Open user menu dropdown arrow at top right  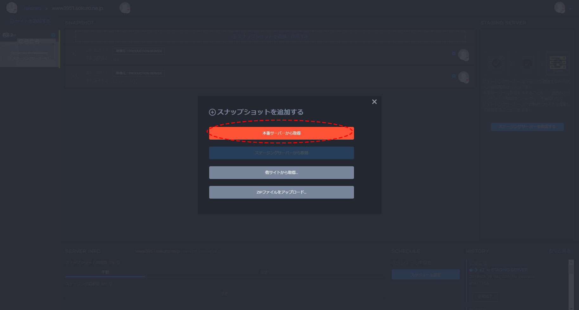(570, 9)
